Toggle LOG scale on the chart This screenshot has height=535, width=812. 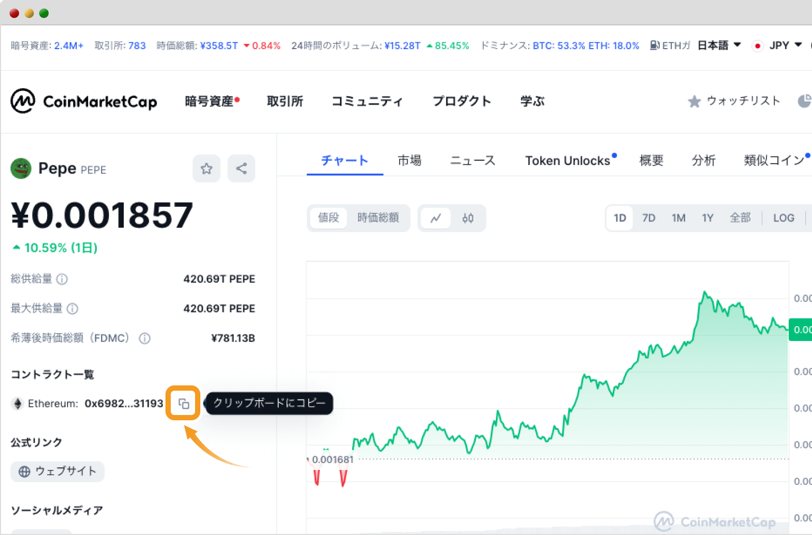(x=783, y=218)
